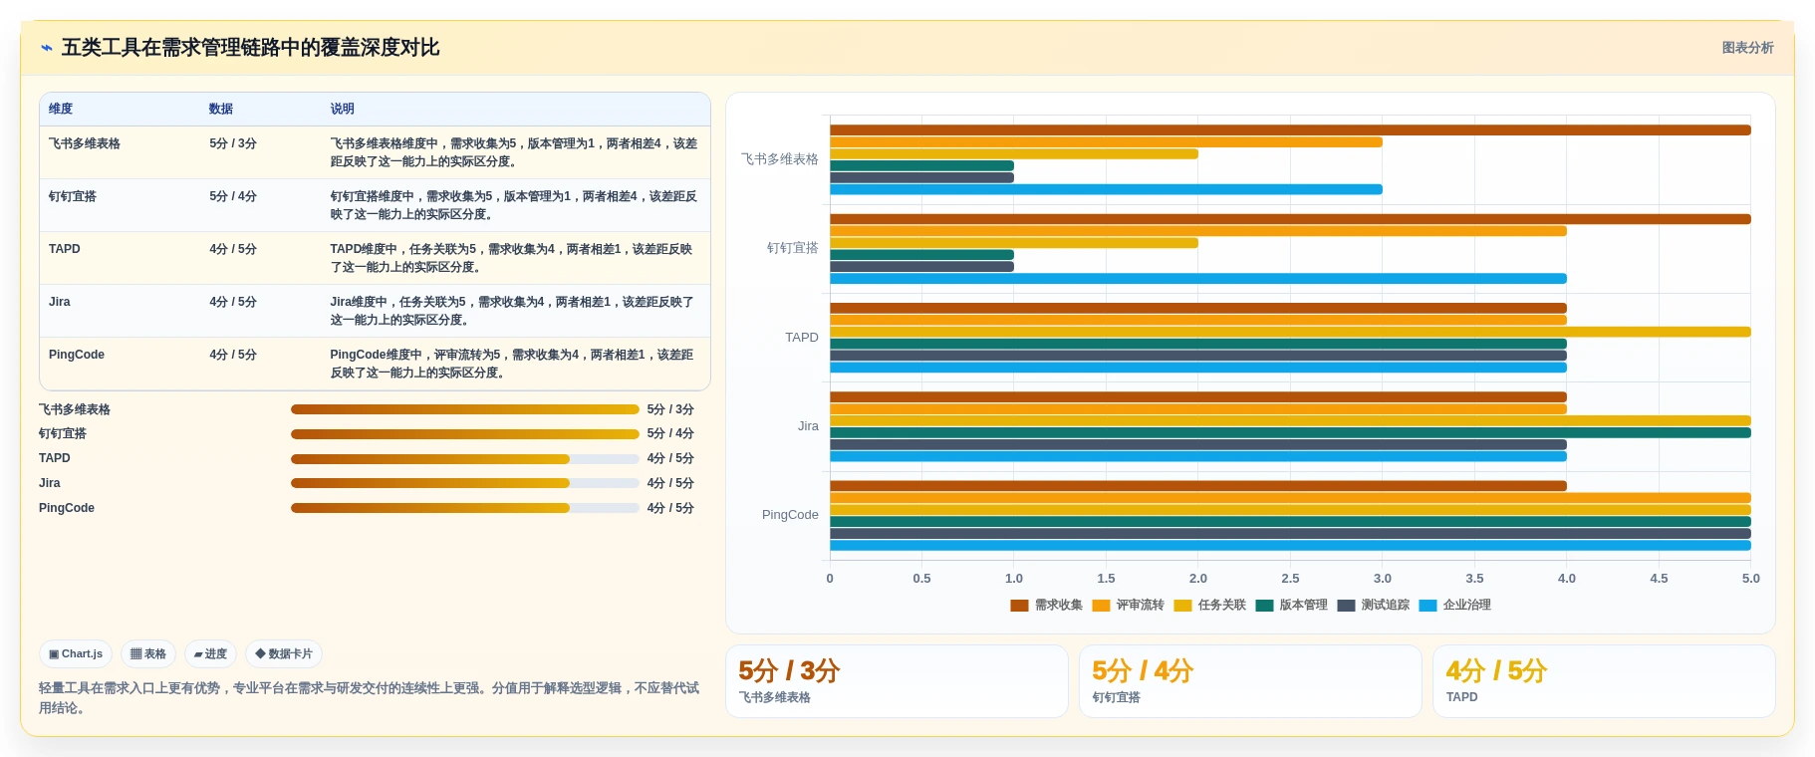Click the TAPD description text in the table
Viewport: 1815px width, 757px height.
pos(511,258)
